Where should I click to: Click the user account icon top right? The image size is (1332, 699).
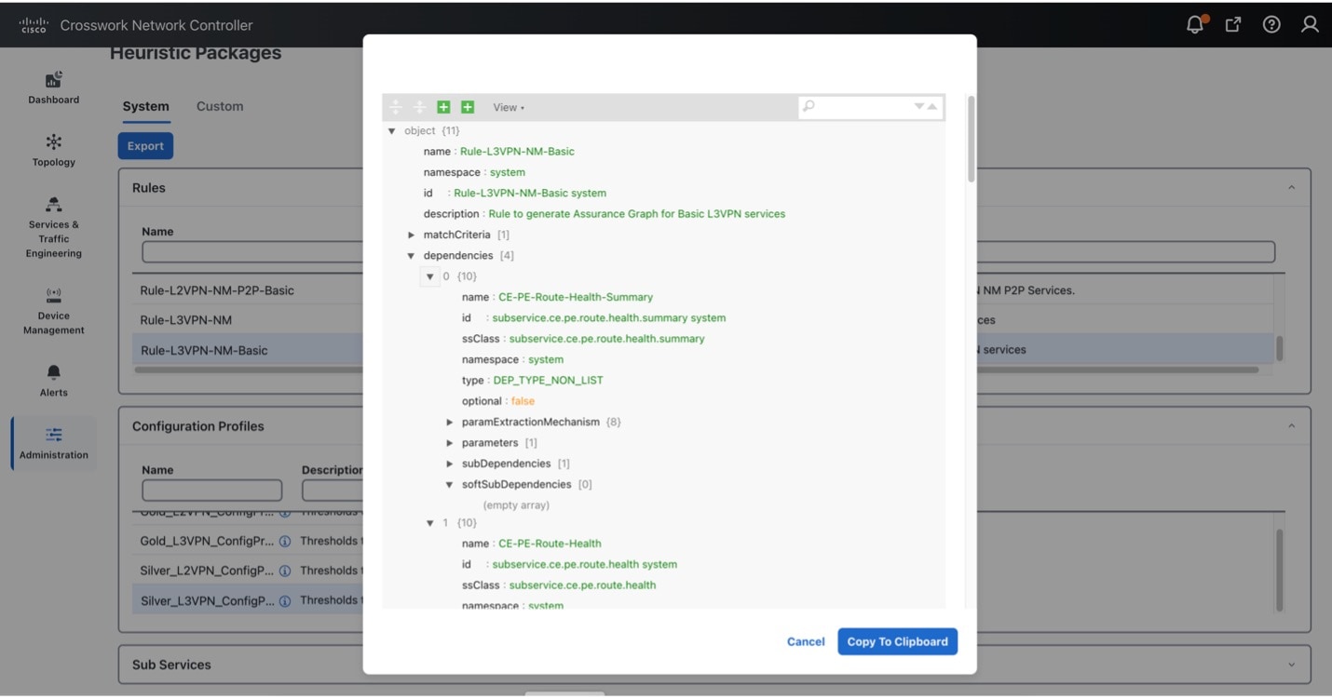(1309, 24)
